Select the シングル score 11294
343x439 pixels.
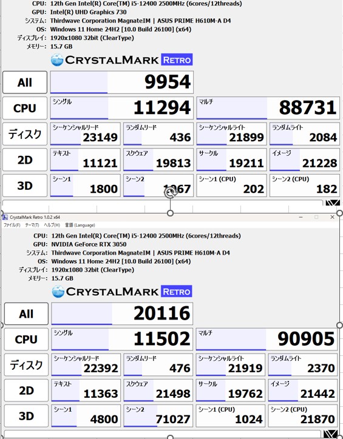pyautogui.click(x=122, y=108)
